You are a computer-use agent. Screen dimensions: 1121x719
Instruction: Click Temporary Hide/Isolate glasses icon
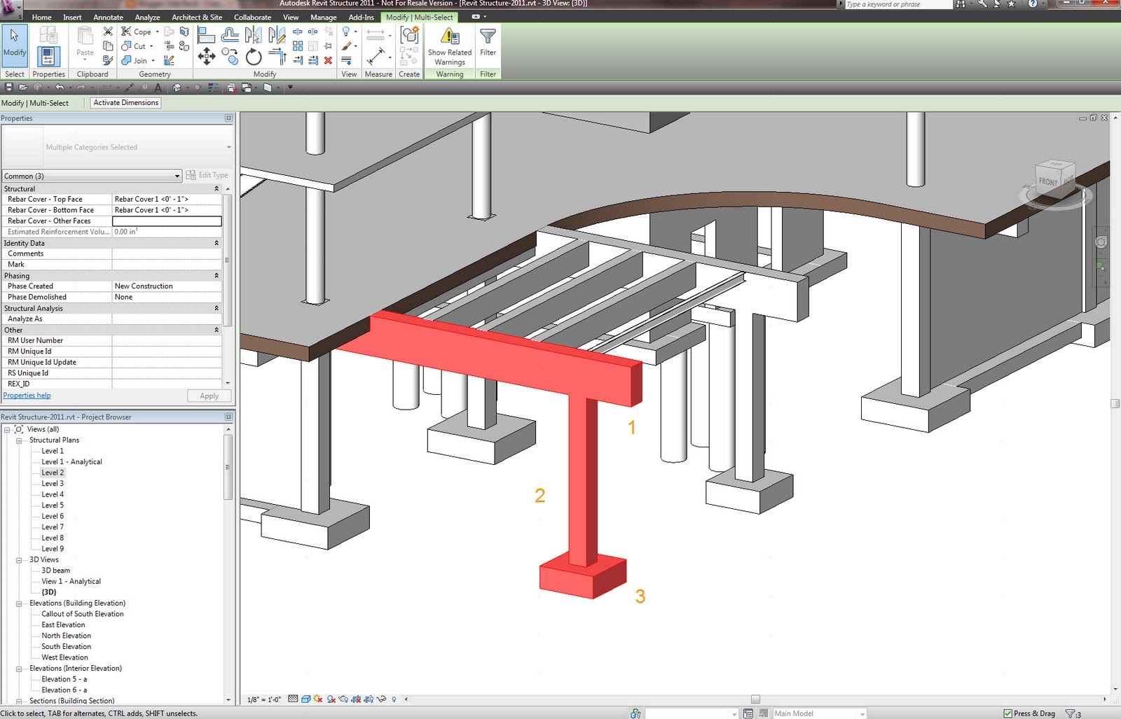pos(380,699)
